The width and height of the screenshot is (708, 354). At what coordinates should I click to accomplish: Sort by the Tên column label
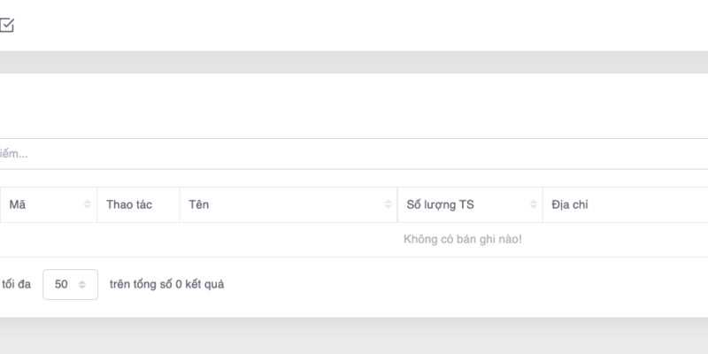(x=199, y=204)
